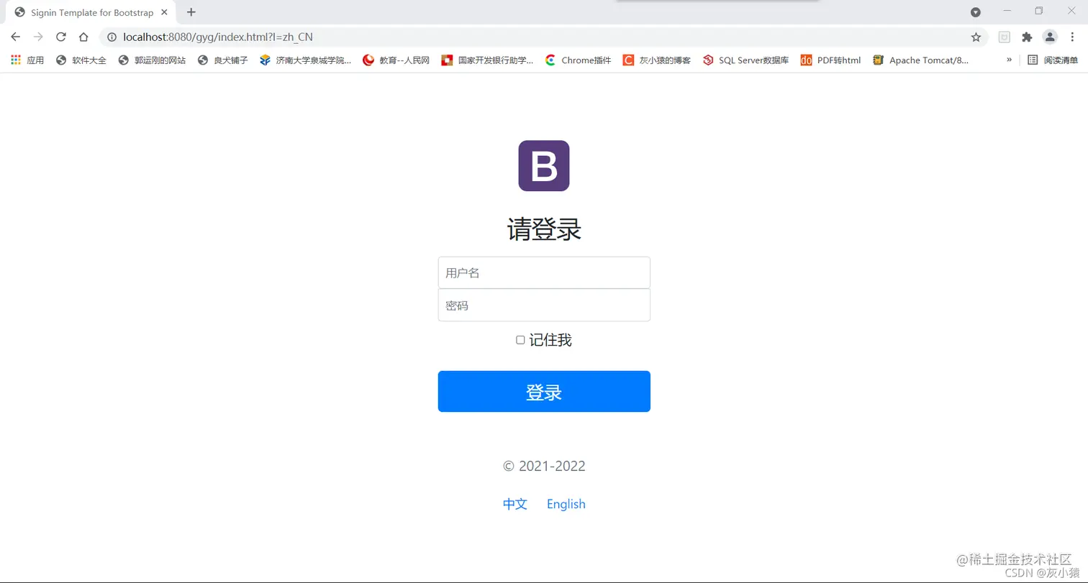
Task: Open the Chrome profile avatar
Action: (1051, 37)
